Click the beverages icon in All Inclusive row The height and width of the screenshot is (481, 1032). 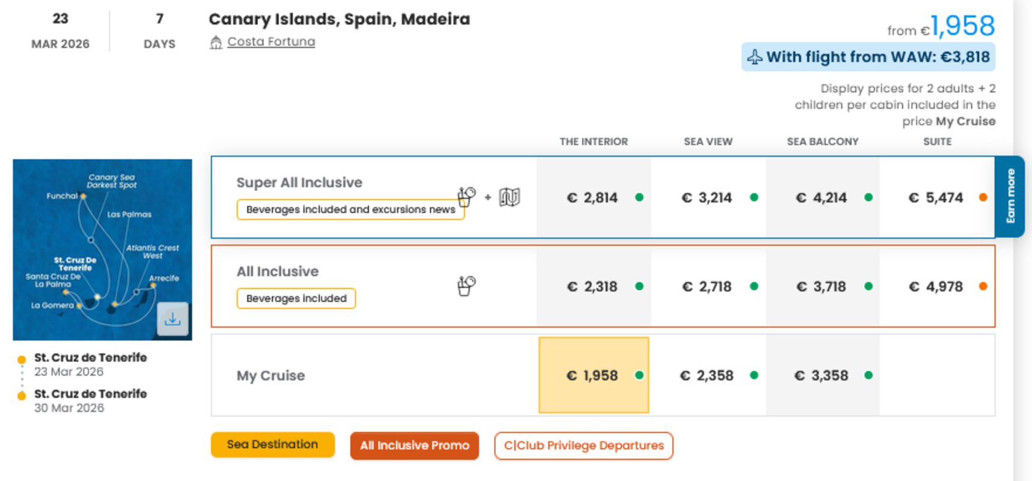point(466,286)
